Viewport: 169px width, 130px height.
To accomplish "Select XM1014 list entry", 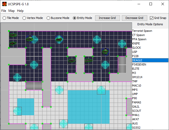I will click(150, 77).
